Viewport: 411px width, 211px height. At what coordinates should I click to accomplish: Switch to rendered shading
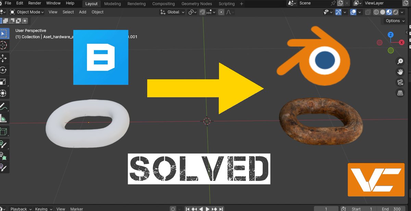[396, 12]
